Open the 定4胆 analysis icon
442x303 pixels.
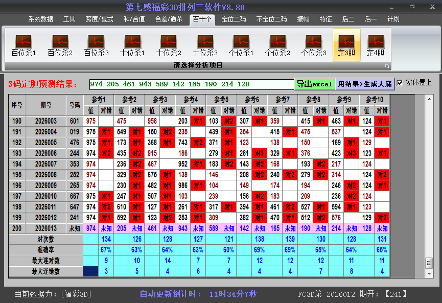[x=376, y=45]
